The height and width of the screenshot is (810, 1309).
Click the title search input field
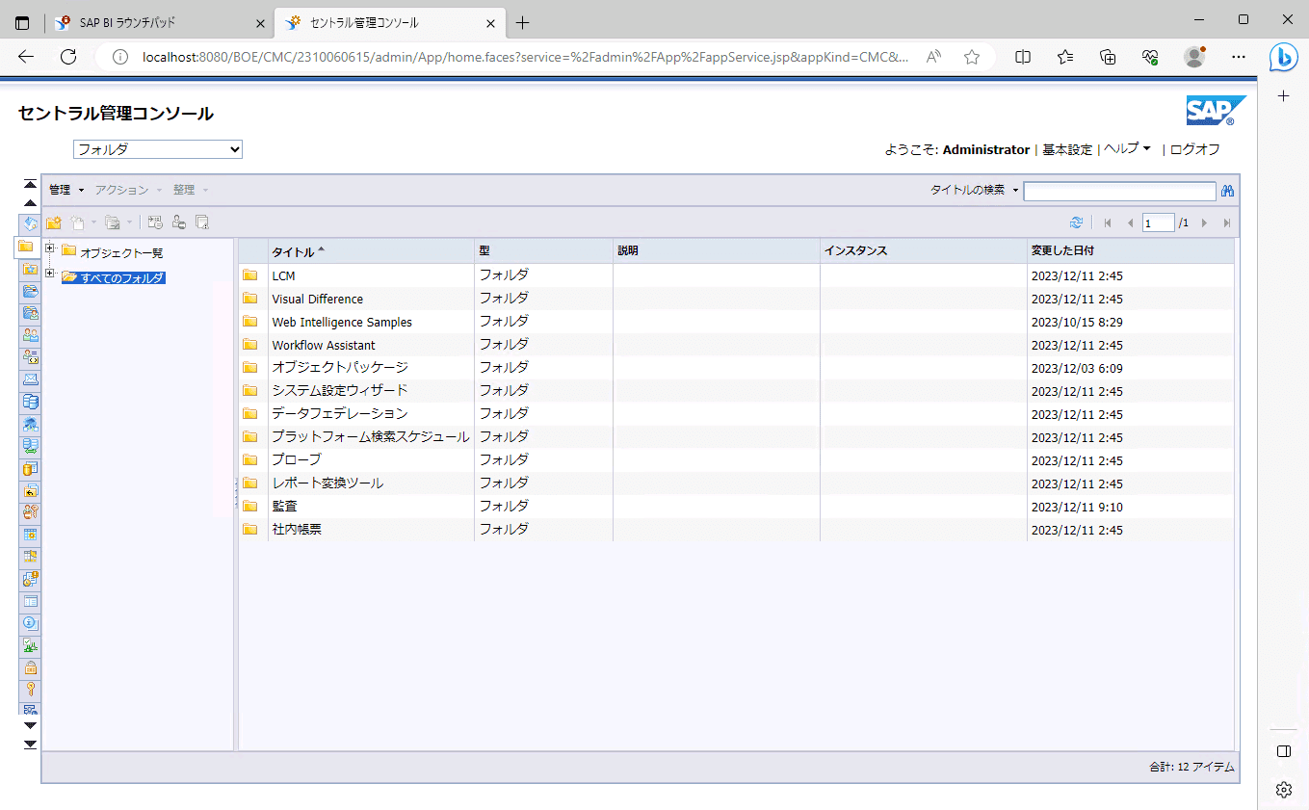pos(1119,191)
